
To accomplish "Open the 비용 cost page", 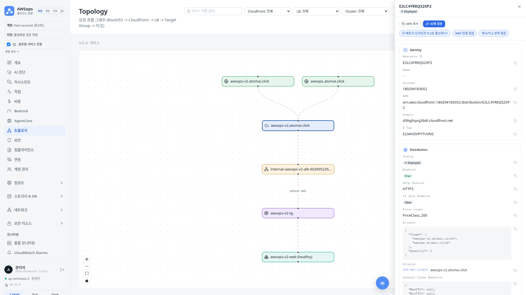I will (x=35, y=102).
